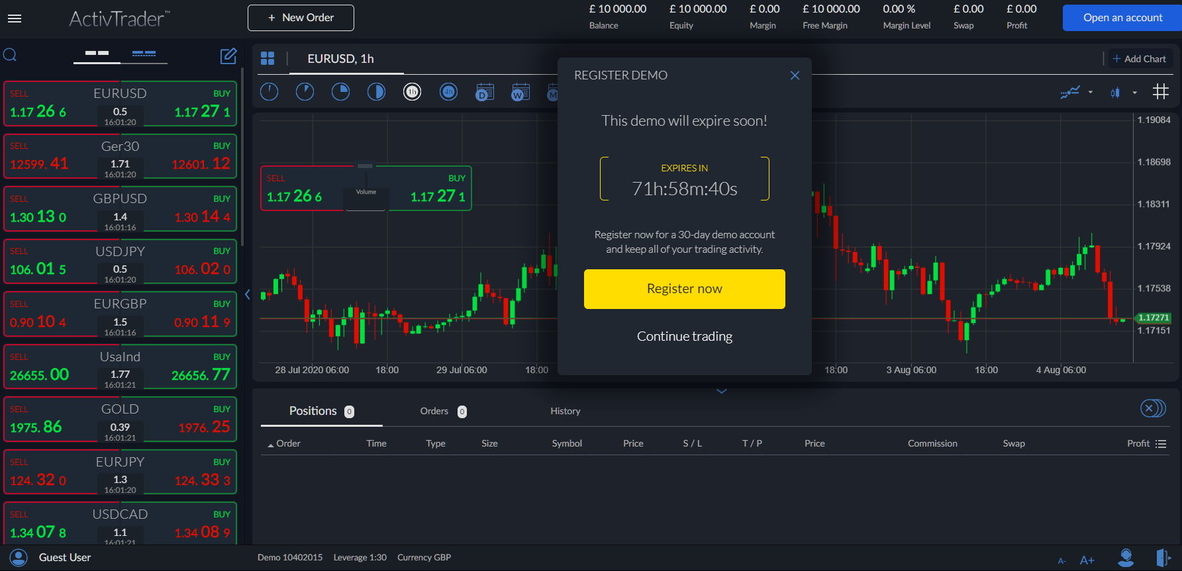Click the 1.17271 current price marker
The width and height of the screenshot is (1182, 571).
[x=1153, y=318]
